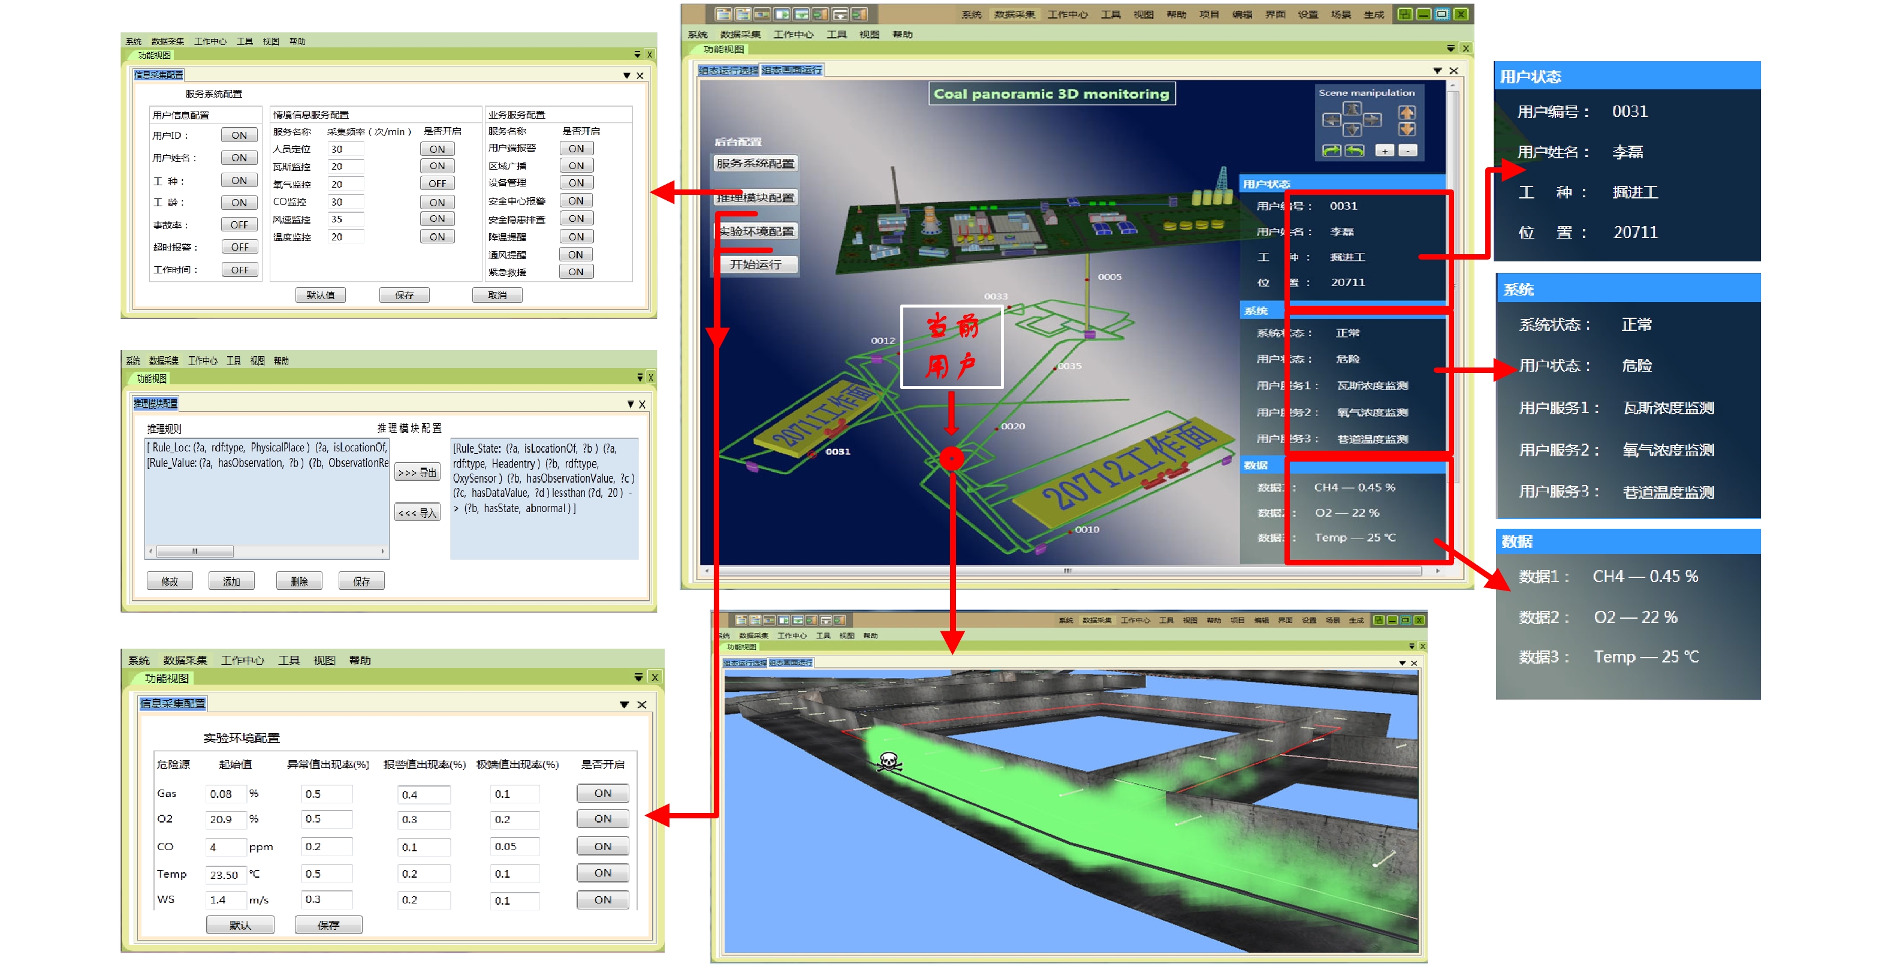
Task: Toggle 事故率 OFF switch
Action: click(239, 224)
